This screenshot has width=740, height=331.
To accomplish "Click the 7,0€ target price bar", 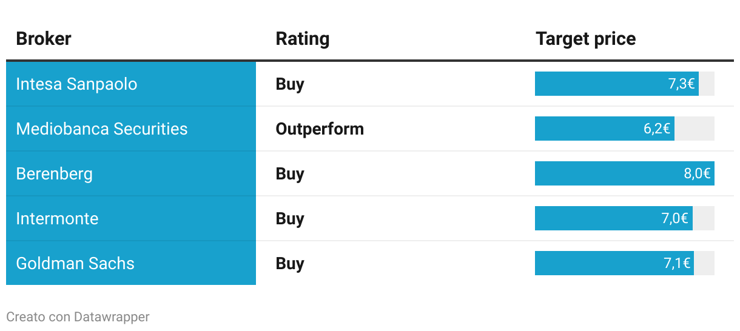I will click(x=613, y=218).
